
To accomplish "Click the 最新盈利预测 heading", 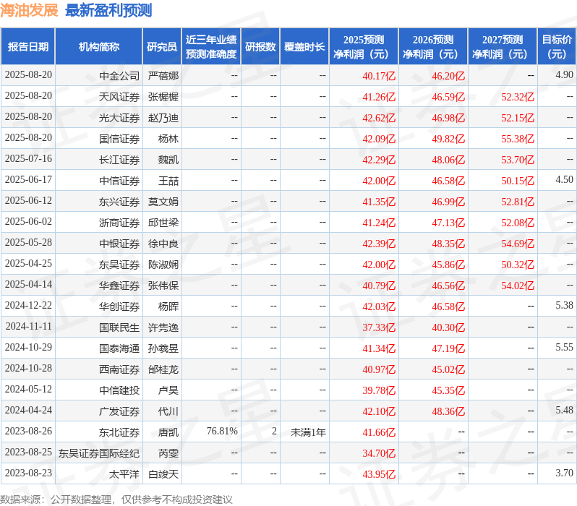I will (108, 10).
